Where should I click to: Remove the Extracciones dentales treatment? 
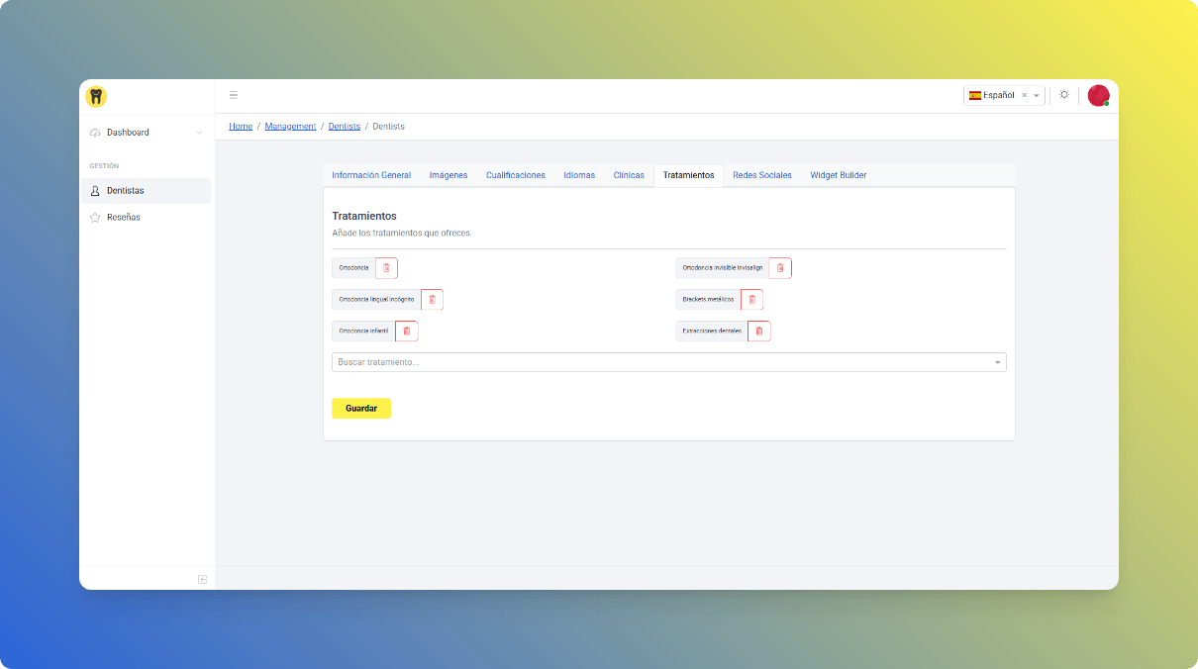(758, 332)
